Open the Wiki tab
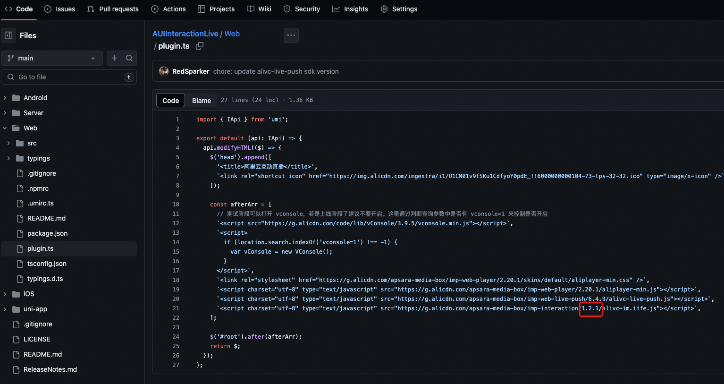Viewport: 724px width, 384px height. coord(259,9)
